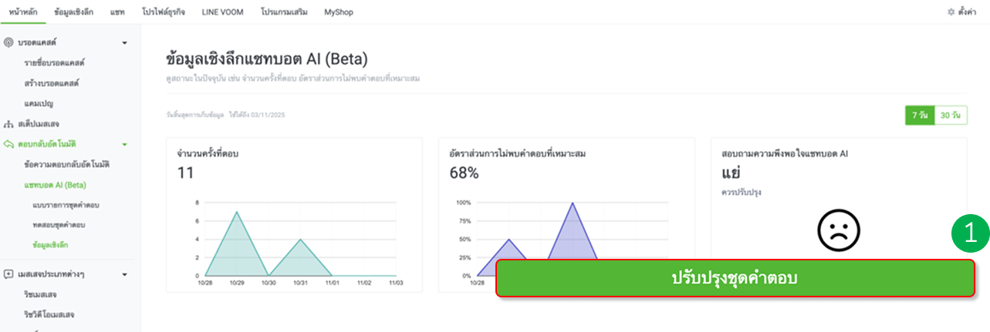990x332 pixels.
Task: Switch the data range to 30 วัน
Action: click(951, 116)
